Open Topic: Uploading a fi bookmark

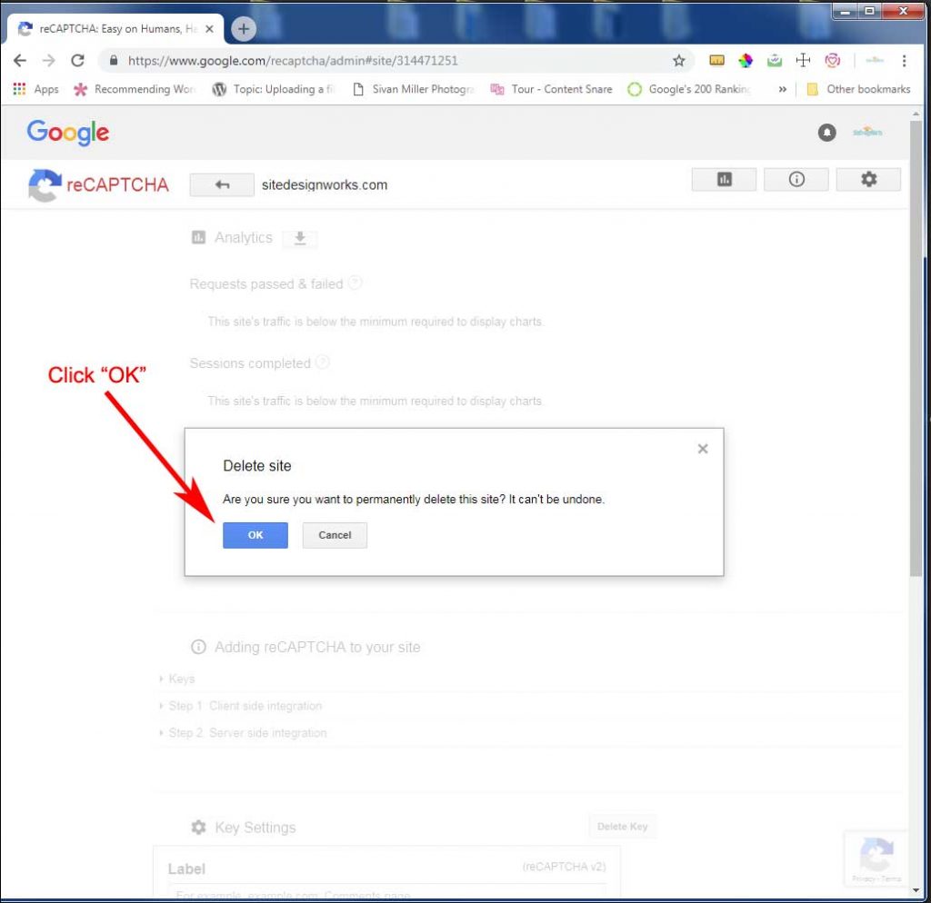274,89
